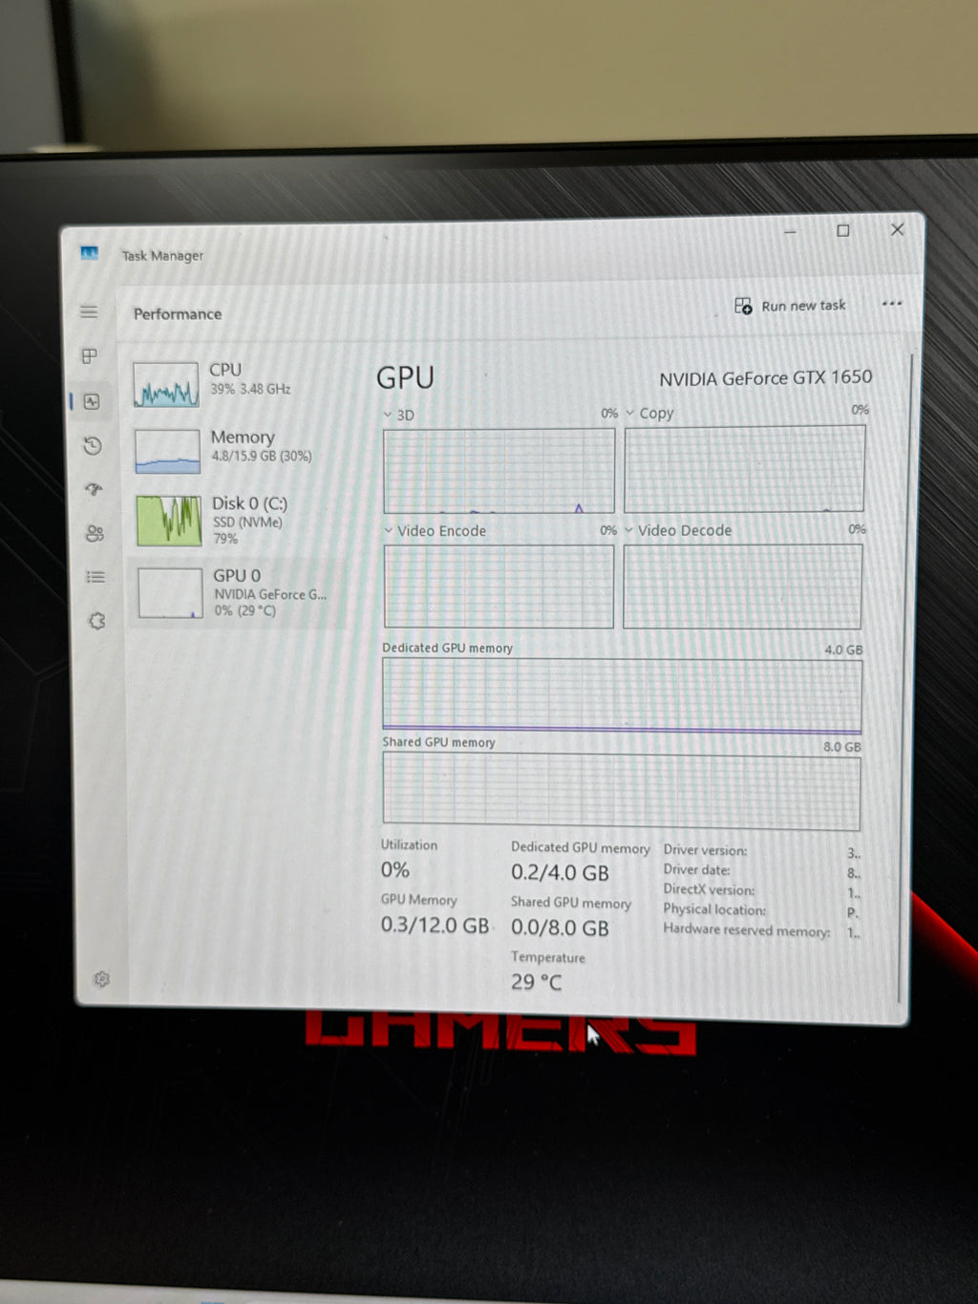Click the 4.0 GB dedicated memory scale label

843,650
